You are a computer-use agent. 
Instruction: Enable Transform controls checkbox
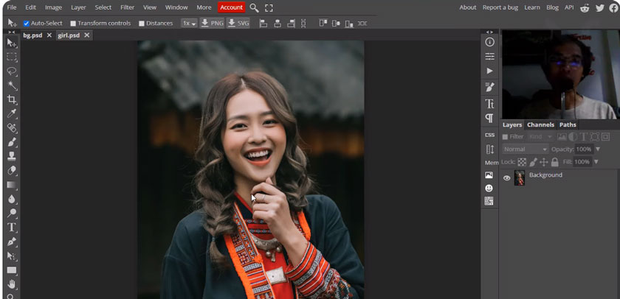tap(73, 24)
